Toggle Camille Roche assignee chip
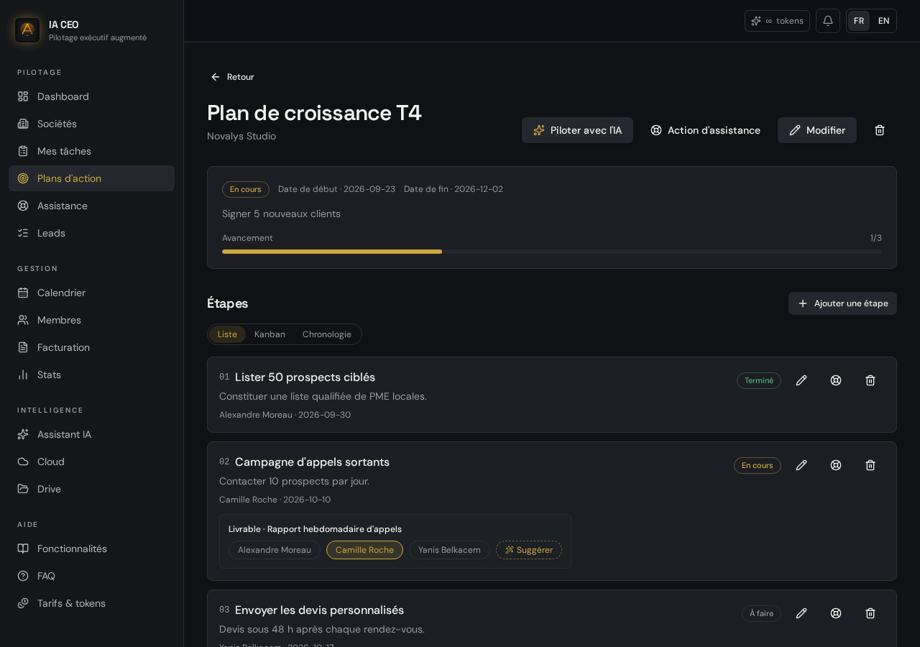Screen dimensions: 920x647 pos(364,550)
